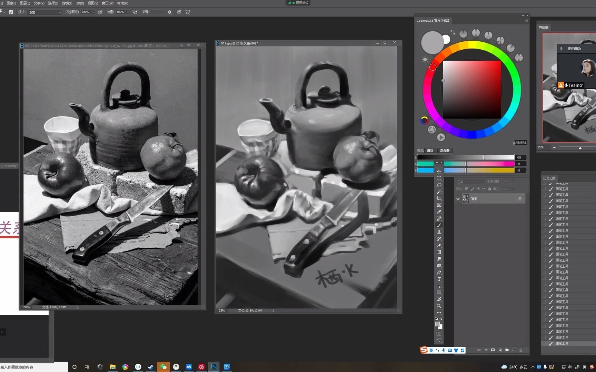The width and height of the screenshot is (596, 372).
Task: Select the Path Selection tool
Action: coord(439,286)
